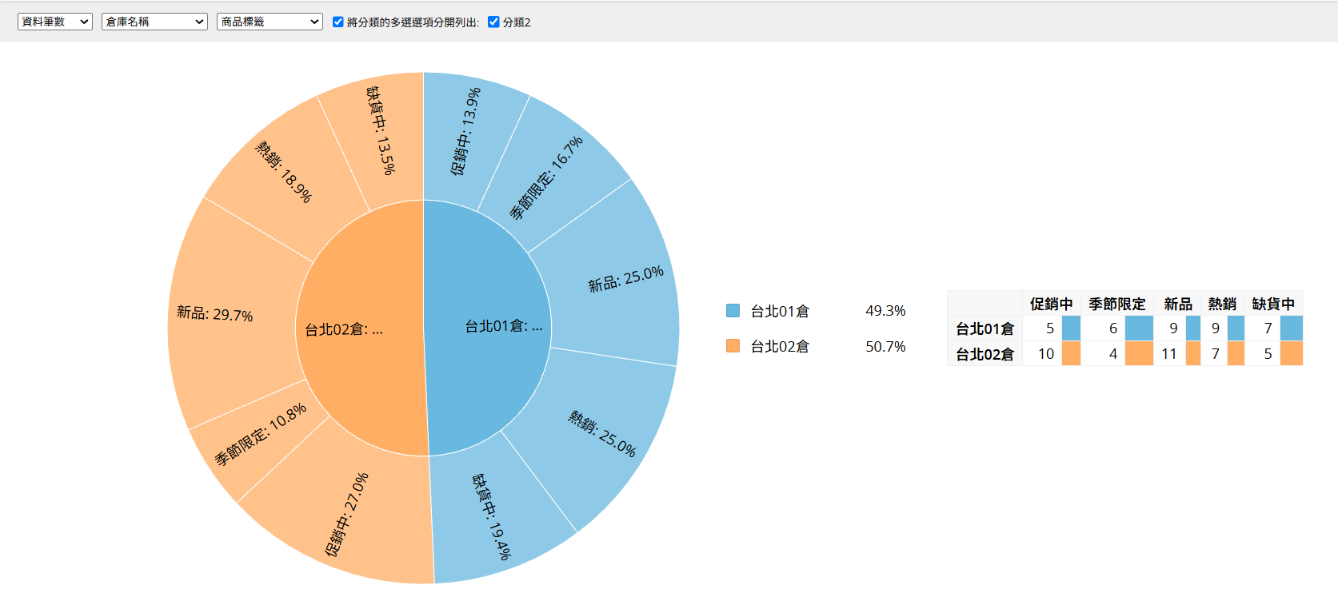
Task: Toggle the 分類2 checkbox
Action: pyautogui.click(x=493, y=22)
